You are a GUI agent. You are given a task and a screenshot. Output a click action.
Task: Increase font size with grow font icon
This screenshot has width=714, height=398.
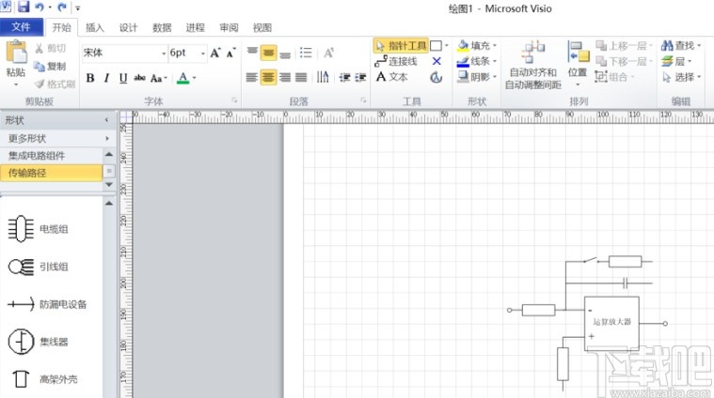tap(215, 53)
